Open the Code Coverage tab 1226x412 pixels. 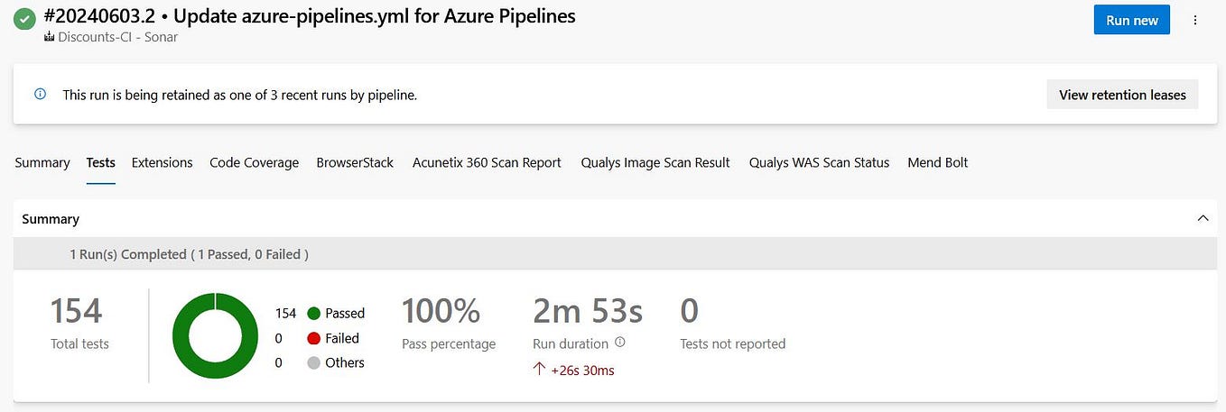coord(254,163)
